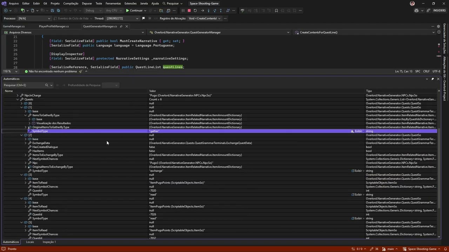Switch to the Inspeção 1 tab
Viewport: 449px width, 252px height.
pos(49,242)
